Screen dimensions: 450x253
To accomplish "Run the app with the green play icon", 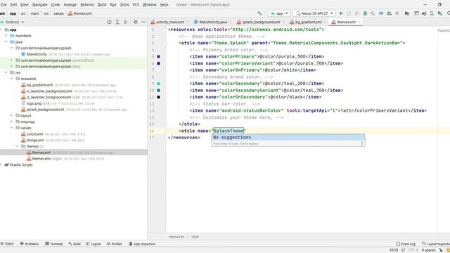I will coord(341,13).
